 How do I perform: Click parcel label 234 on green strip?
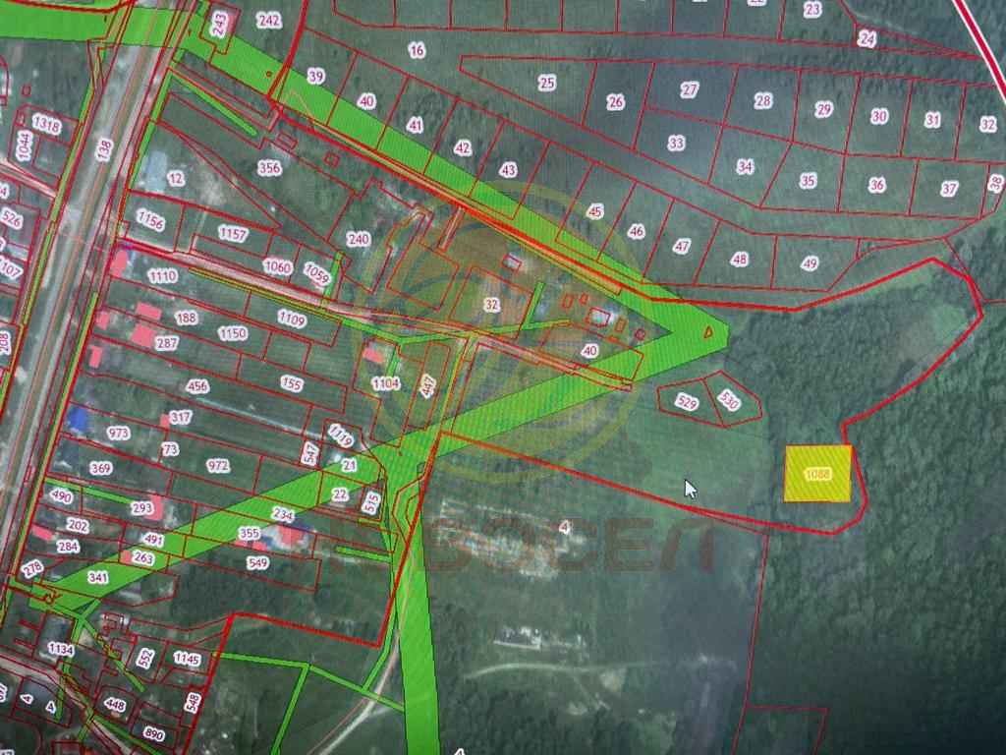(x=283, y=514)
